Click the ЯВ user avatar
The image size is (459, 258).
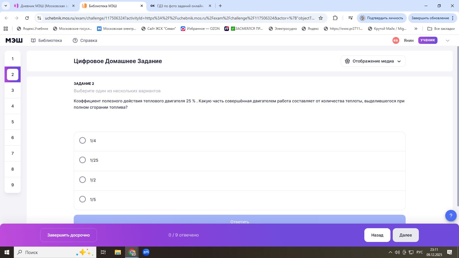pyautogui.click(x=396, y=40)
